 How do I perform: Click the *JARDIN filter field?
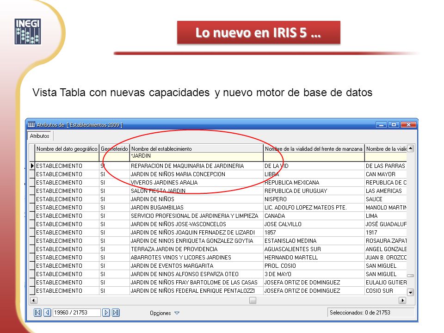[x=196, y=156]
